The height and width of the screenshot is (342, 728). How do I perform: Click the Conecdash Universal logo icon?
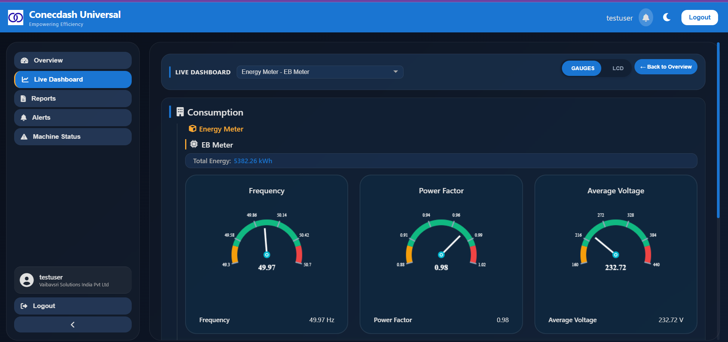tap(16, 18)
